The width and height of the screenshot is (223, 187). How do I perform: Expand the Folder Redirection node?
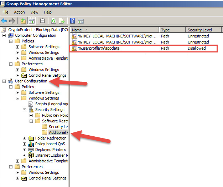coord(25,138)
